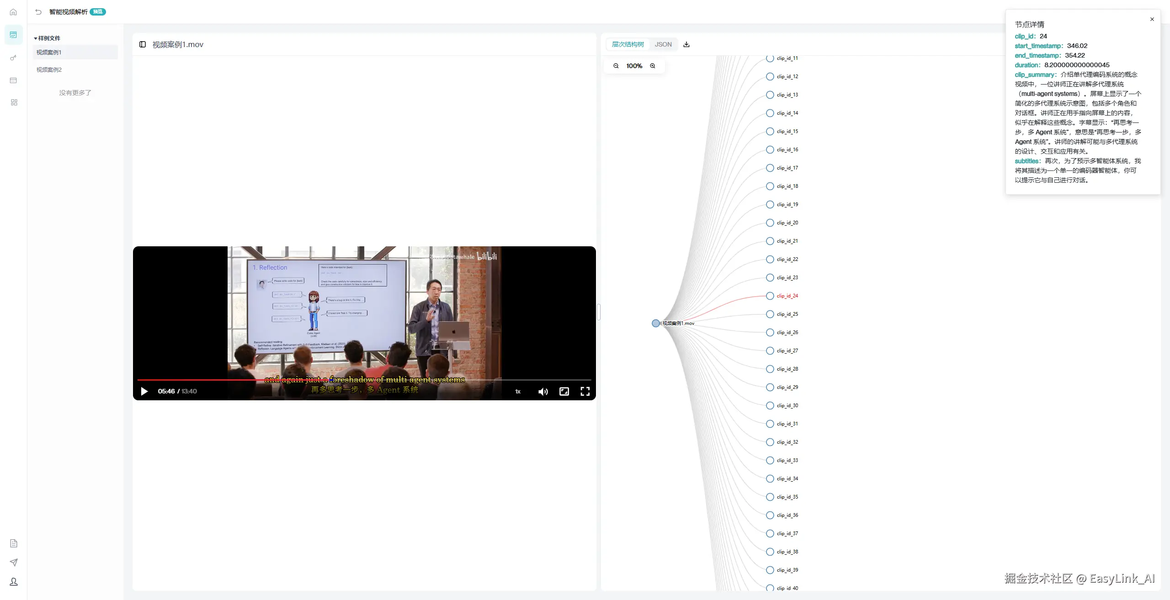The width and height of the screenshot is (1170, 600).
Task: Toggle picture-in-picture mode icon
Action: (x=564, y=391)
